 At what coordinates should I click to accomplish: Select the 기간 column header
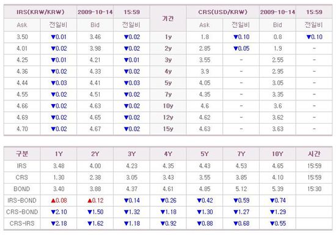pos(168,18)
